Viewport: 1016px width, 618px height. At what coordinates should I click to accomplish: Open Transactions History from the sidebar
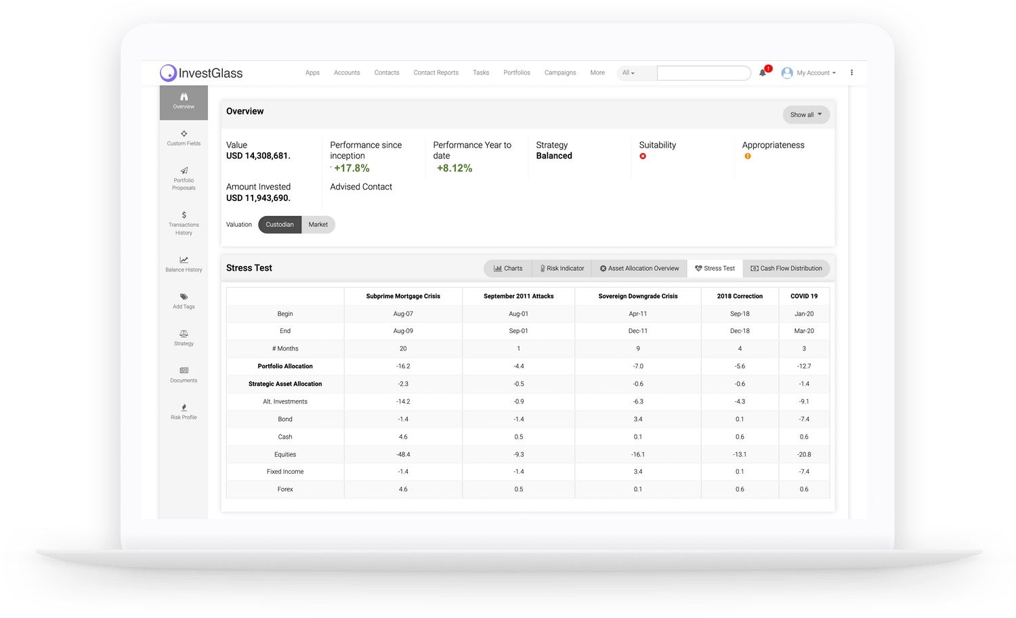click(x=183, y=223)
